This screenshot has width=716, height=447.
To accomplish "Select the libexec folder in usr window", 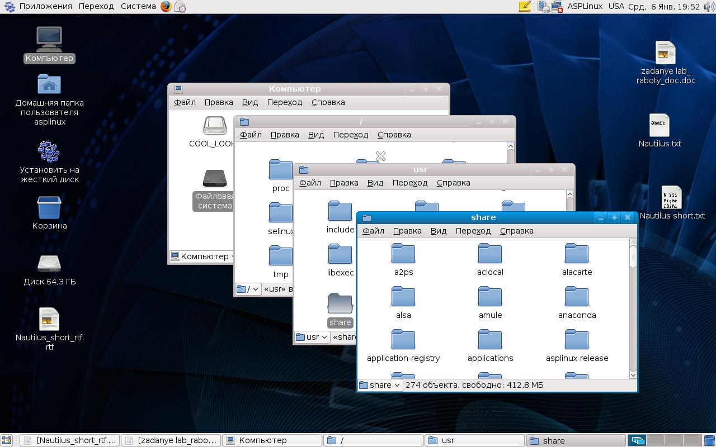I will click(x=340, y=260).
